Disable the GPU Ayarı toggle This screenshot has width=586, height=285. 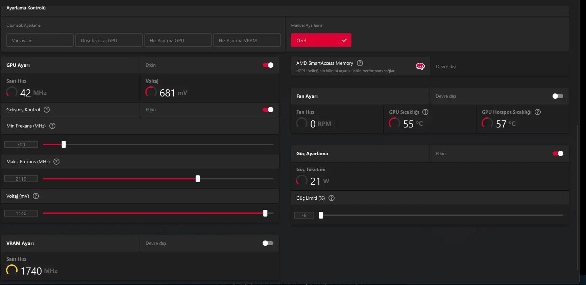tap(268, 65)
